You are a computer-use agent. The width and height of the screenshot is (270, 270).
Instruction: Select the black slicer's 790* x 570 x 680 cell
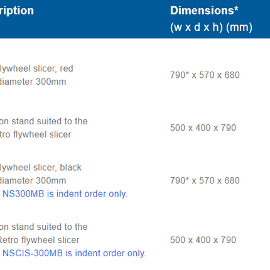point(205,180)
